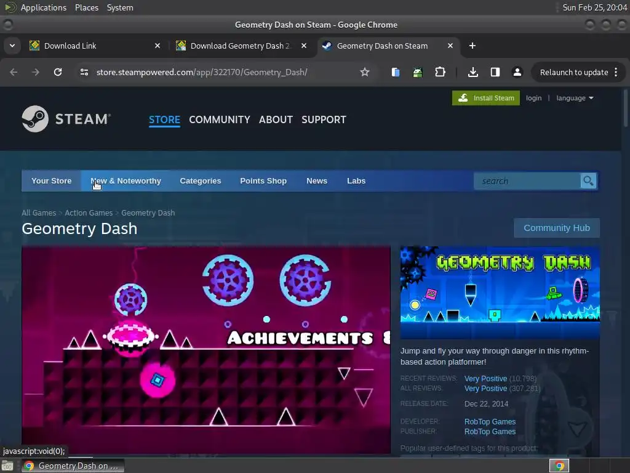The image size is (630, 473).
Task: Click the Dec 22, 2014 release date
Action: click(486, 404)
